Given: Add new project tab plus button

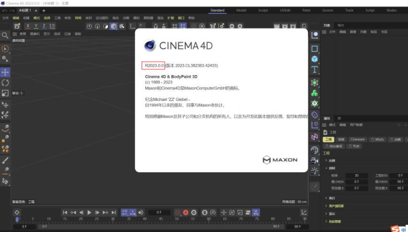Looking at the screenshot, I should (44, 11).
